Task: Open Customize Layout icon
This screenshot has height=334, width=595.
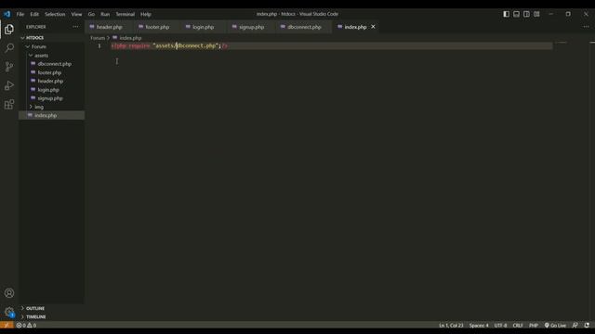Action: 536,14
